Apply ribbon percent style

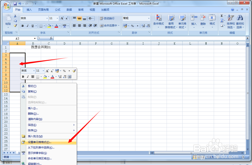(133, 26)
